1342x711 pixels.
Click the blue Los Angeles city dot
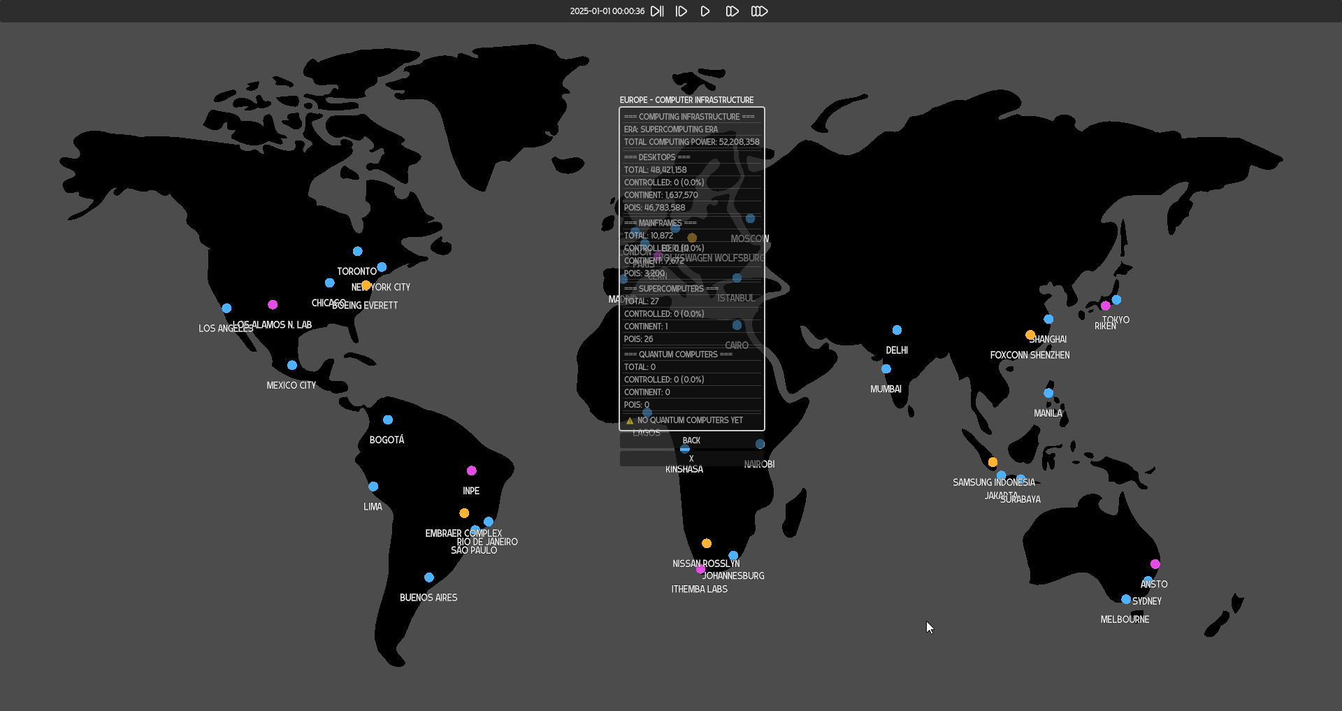point(226,308)
